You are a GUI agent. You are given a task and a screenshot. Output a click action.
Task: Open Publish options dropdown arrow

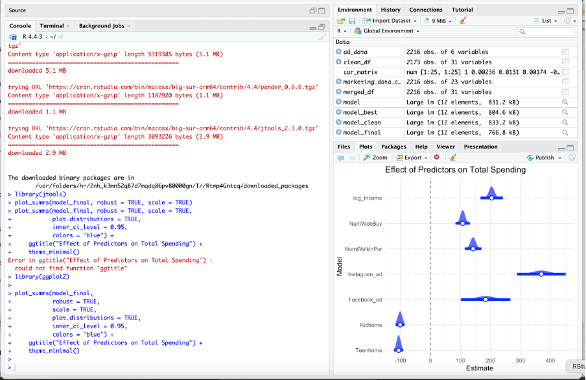point(560,158)
